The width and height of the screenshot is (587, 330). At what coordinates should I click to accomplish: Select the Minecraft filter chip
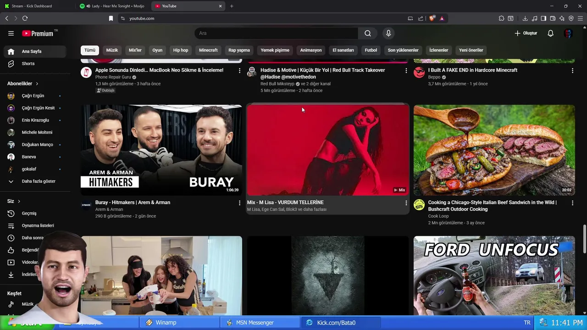[x=208, y=50]
